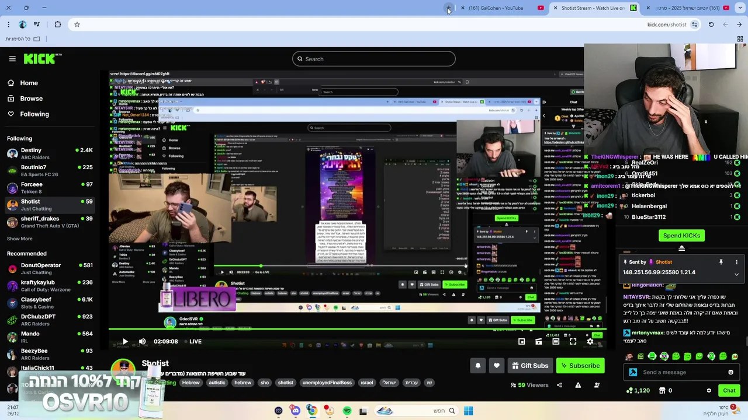Open Spotify from taskbar
Image resolution: width=748 pixels, height=420 pixels.
click(x=347, y=411)
